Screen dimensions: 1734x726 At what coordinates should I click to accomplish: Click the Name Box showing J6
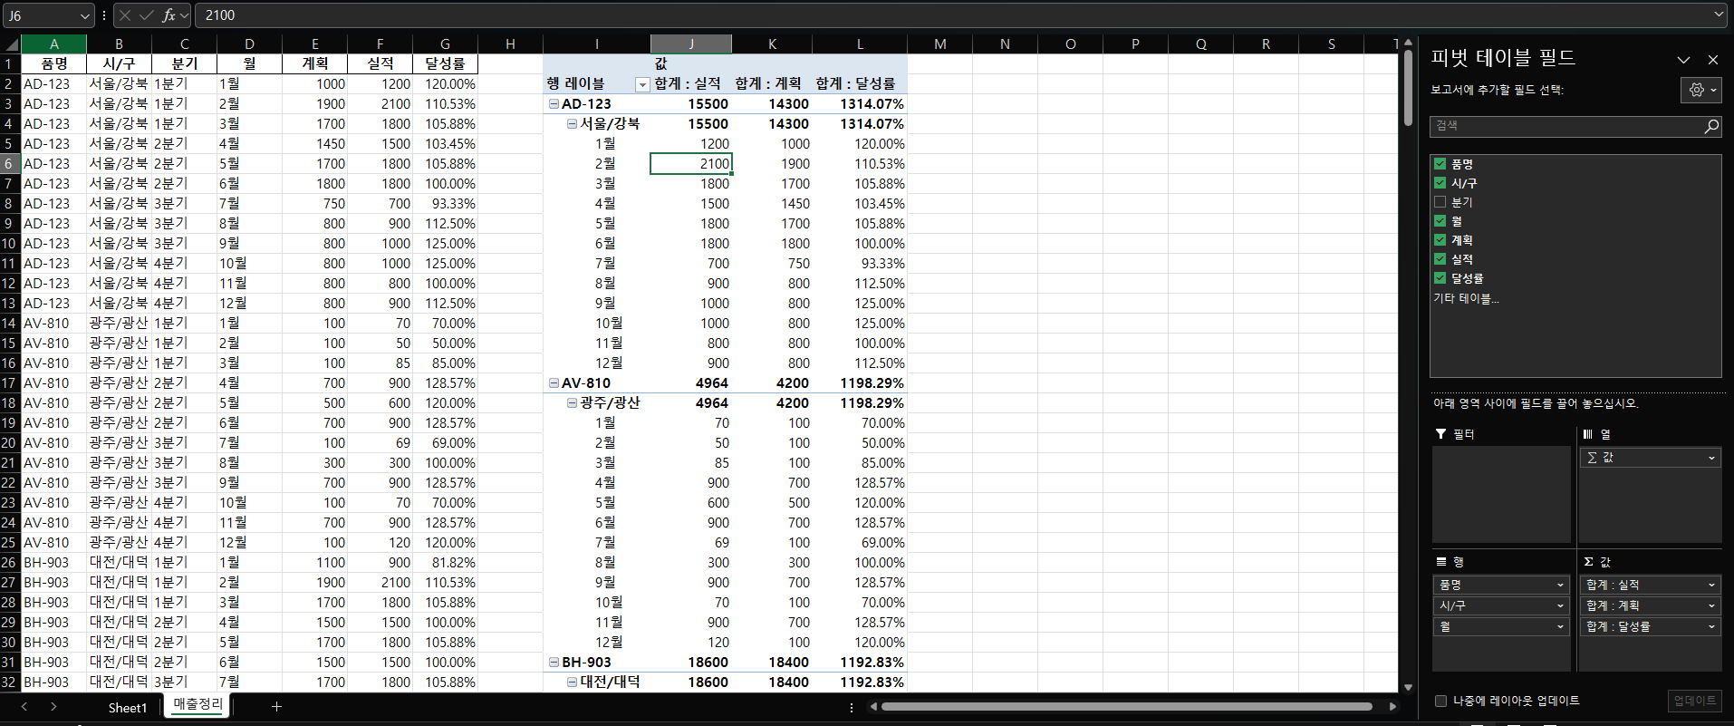(41, 15)
